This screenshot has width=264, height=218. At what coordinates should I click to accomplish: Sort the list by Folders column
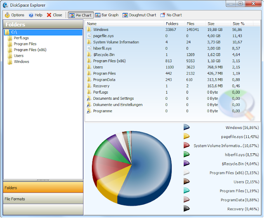pos(174,23)
